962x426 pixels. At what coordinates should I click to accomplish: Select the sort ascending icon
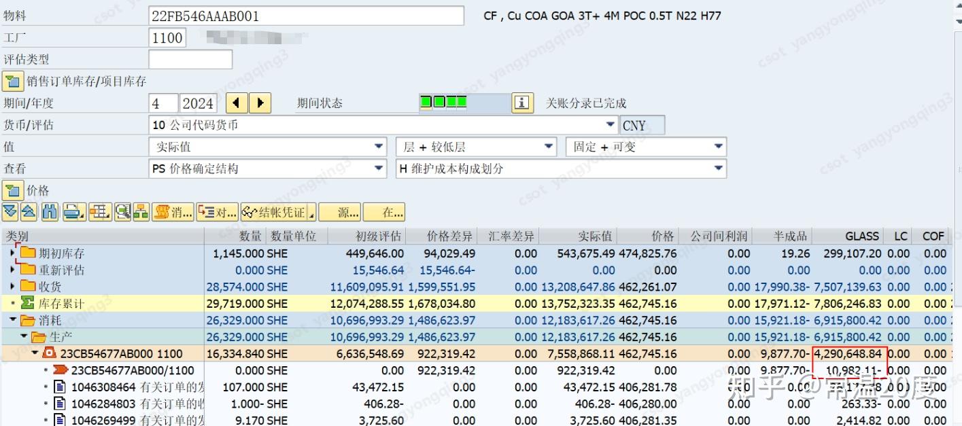[30, 212]
